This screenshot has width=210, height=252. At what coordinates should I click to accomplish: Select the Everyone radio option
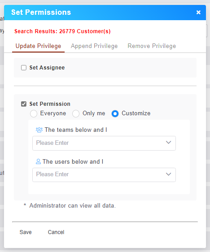34,113
